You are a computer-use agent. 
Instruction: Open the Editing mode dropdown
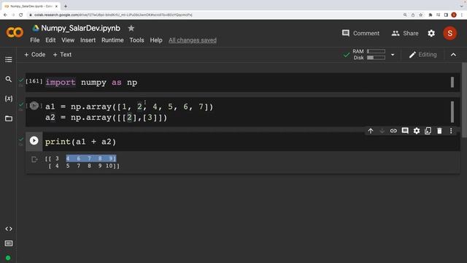coord(423,55)
